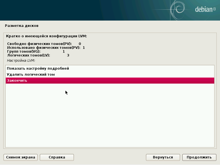Click the "Использовано физических томов(PV)" label
220x165 pixels.
(44, 48)
